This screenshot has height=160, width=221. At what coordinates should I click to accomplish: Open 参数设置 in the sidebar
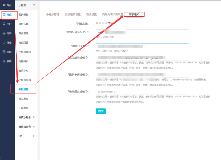(x=23, y=89)
